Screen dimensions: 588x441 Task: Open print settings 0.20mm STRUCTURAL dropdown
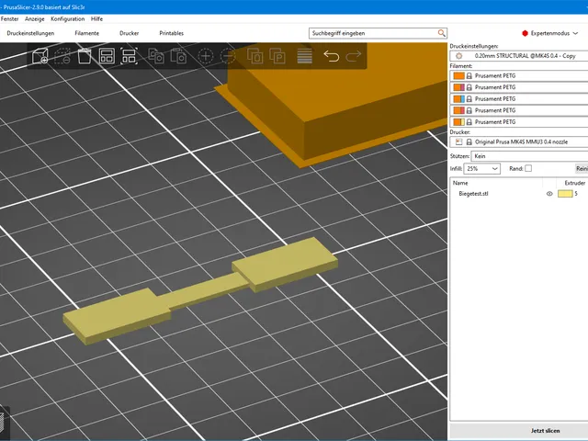[519, 56]
